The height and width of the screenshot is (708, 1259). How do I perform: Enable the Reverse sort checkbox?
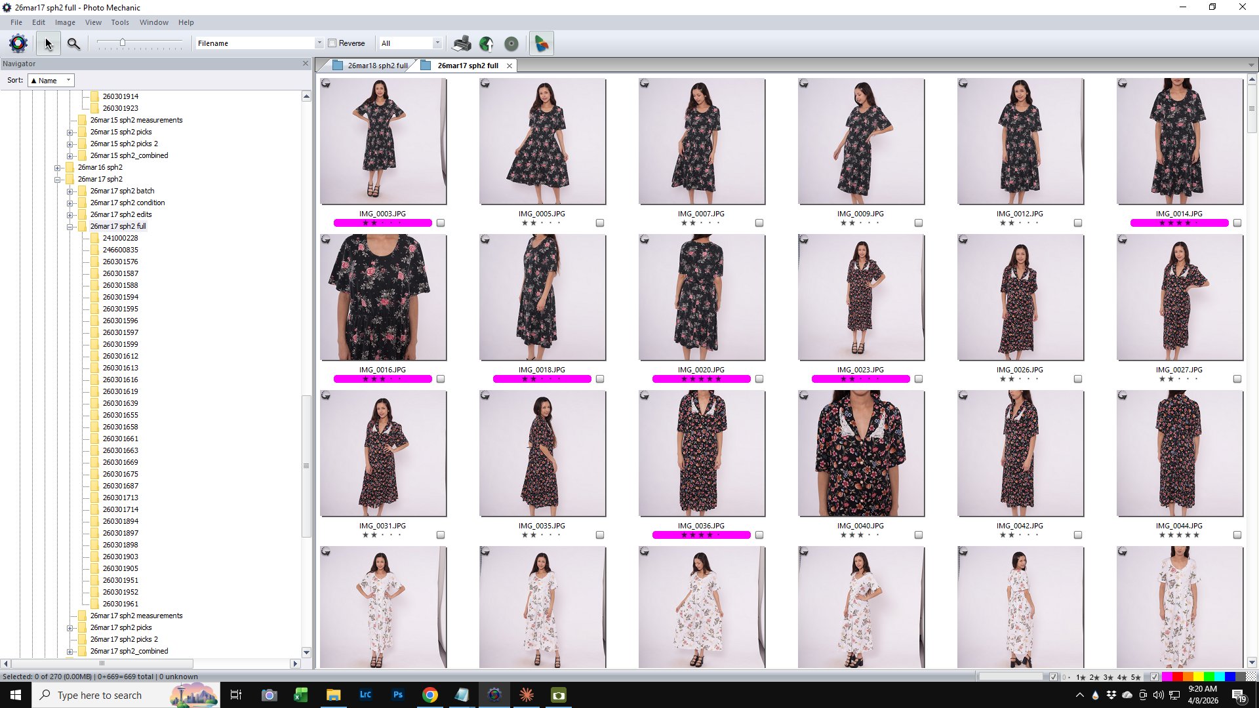tap(332, 43)
